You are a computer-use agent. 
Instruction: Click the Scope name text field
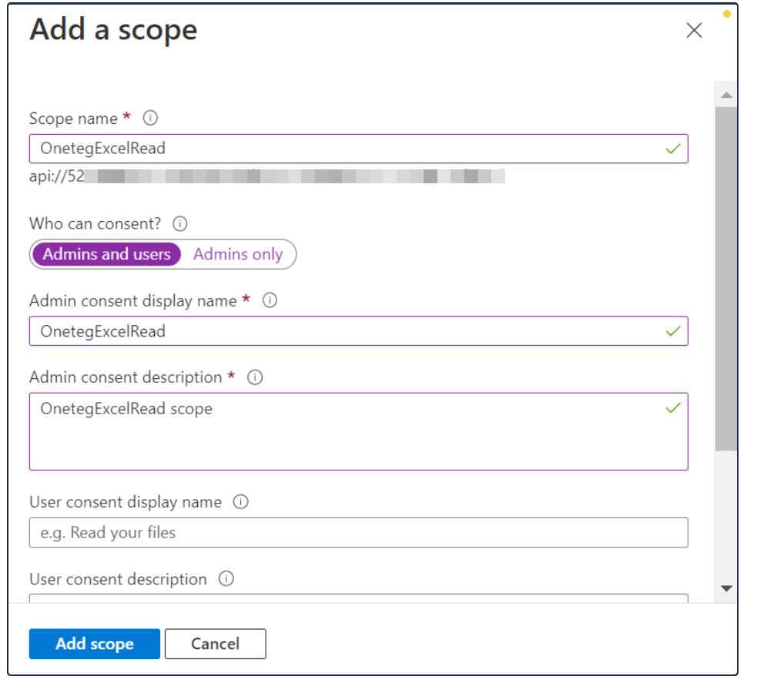(x=347, y=149)
